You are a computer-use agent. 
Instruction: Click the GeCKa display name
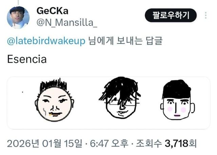click(x=53, y=11)
